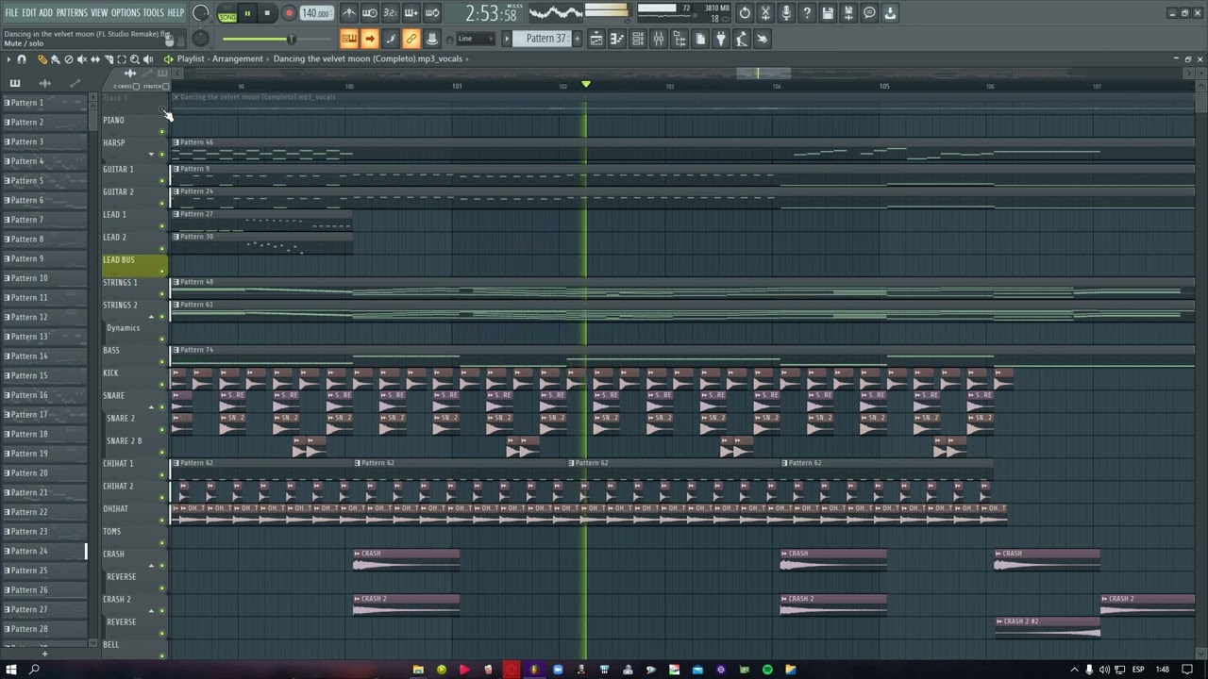This screenshot has height=679, width=1208.
Task: Select the playlist slip tool
Action: coord(94,59)
